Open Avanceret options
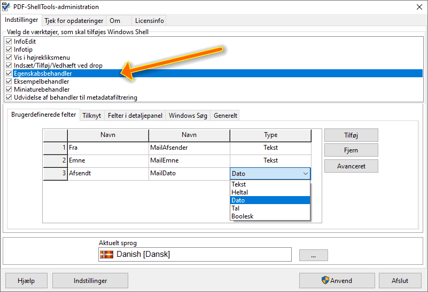428x292 pixels. 351,166
